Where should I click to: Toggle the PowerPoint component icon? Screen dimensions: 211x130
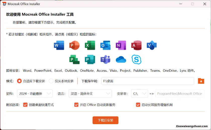pos(74,45)
